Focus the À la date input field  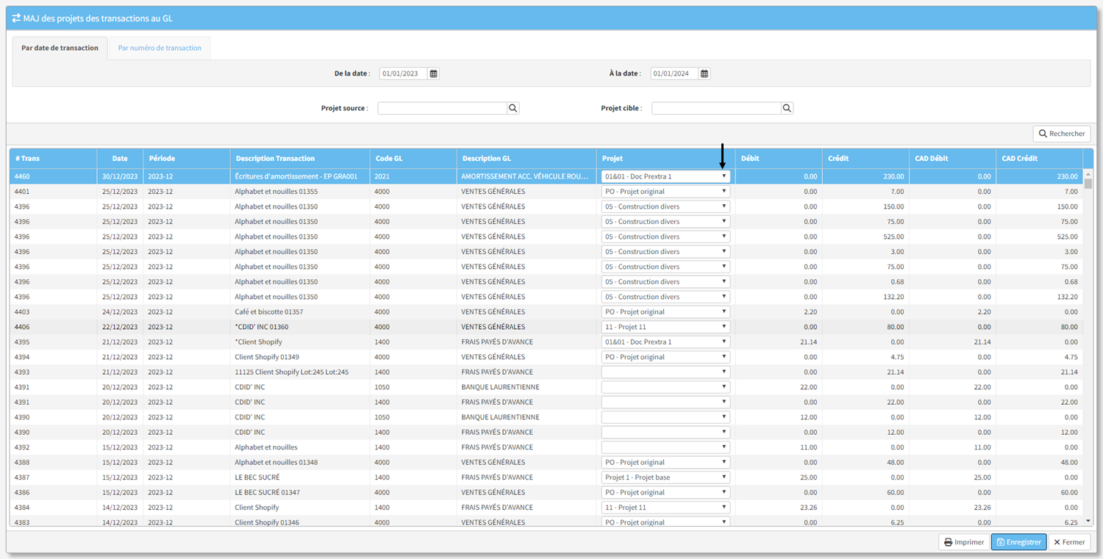tap(674, 73)
